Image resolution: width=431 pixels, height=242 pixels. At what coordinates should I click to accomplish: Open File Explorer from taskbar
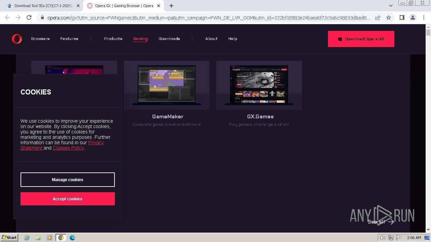click(x=38, y=238)
